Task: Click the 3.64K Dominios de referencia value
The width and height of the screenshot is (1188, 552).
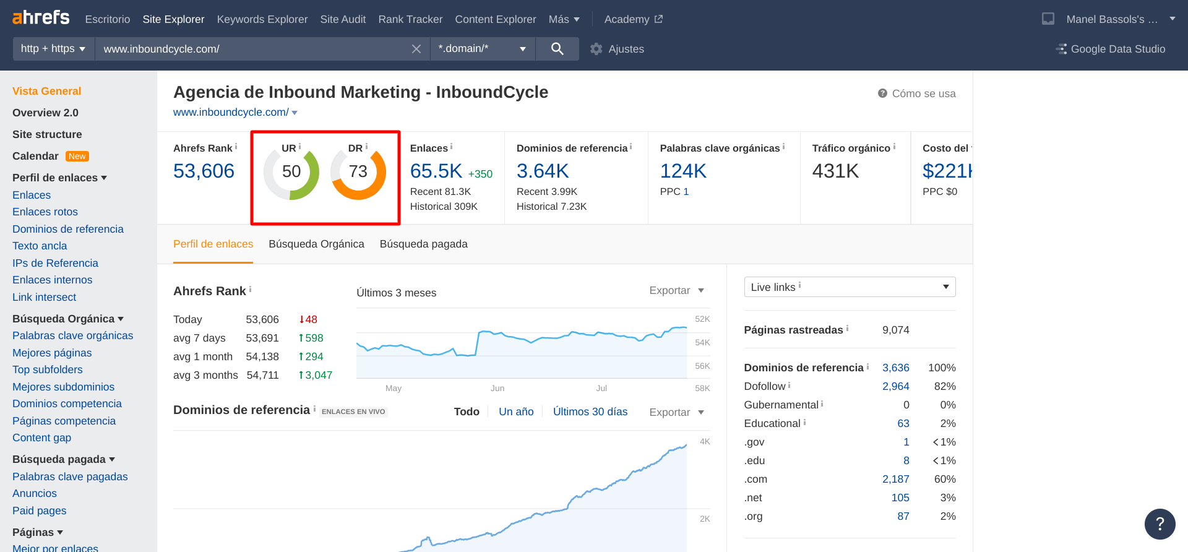Action: pyautogui.click(x=543, y=171)
